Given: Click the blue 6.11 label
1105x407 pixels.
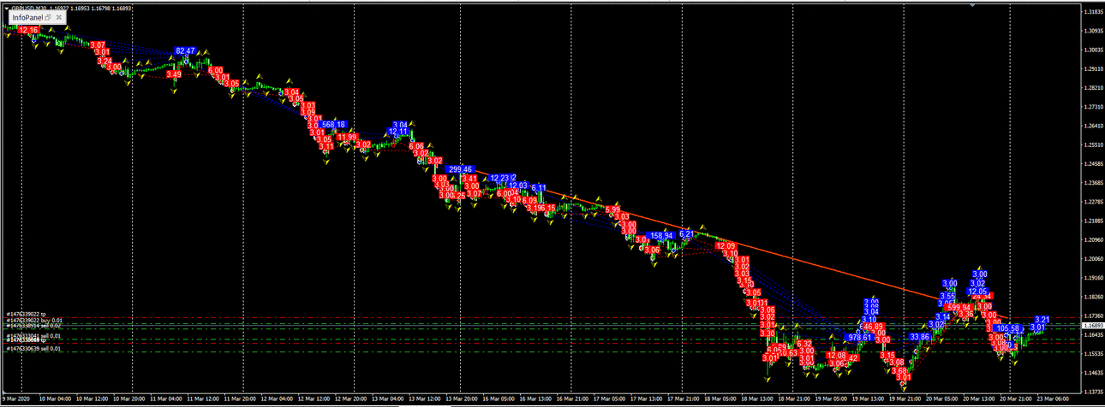Looking at the screenshot, I should (x=539, y=187).
